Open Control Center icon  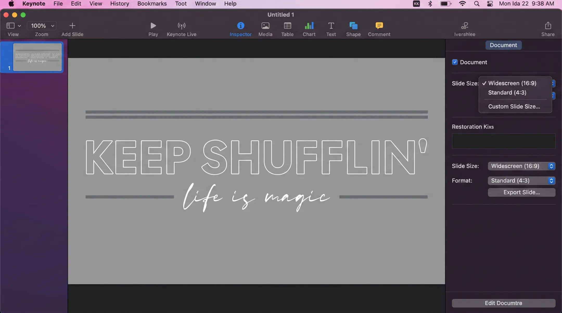click(490, 4)
